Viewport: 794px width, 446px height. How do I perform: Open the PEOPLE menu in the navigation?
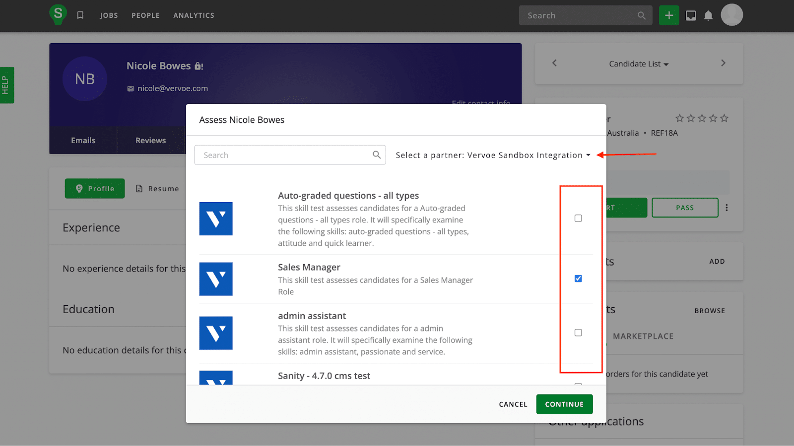[145, 15]
